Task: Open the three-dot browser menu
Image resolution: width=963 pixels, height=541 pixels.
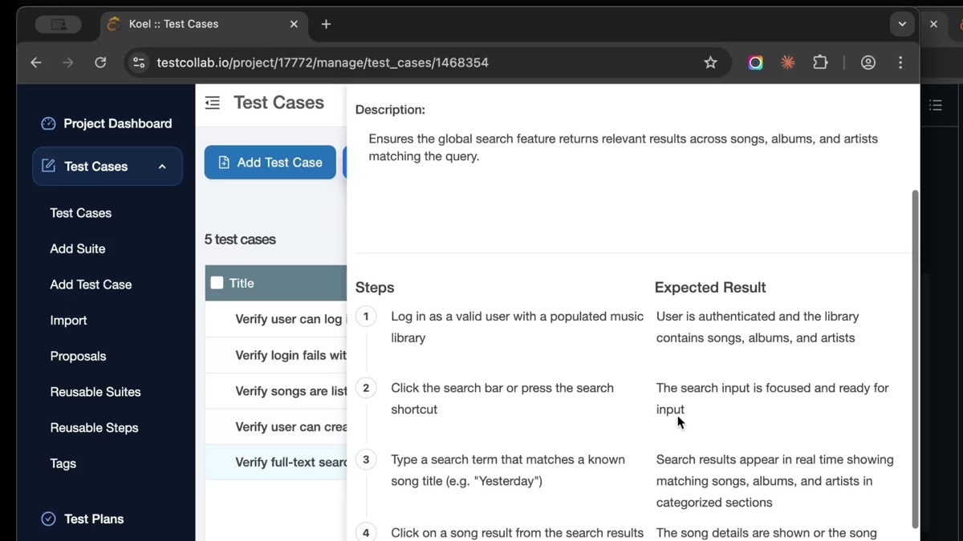Action: 900,62
